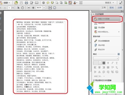125x95 pixels.
Task: Open the 编辑工具 dropdown
Action: 99,76
